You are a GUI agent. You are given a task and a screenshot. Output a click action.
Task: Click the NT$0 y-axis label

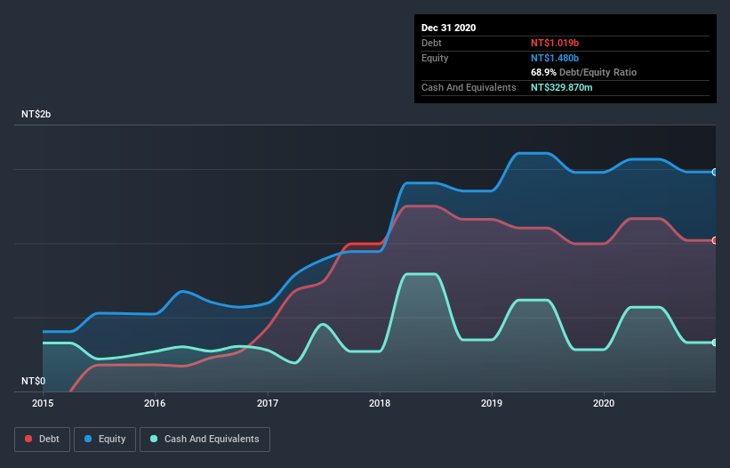(34, 381)
